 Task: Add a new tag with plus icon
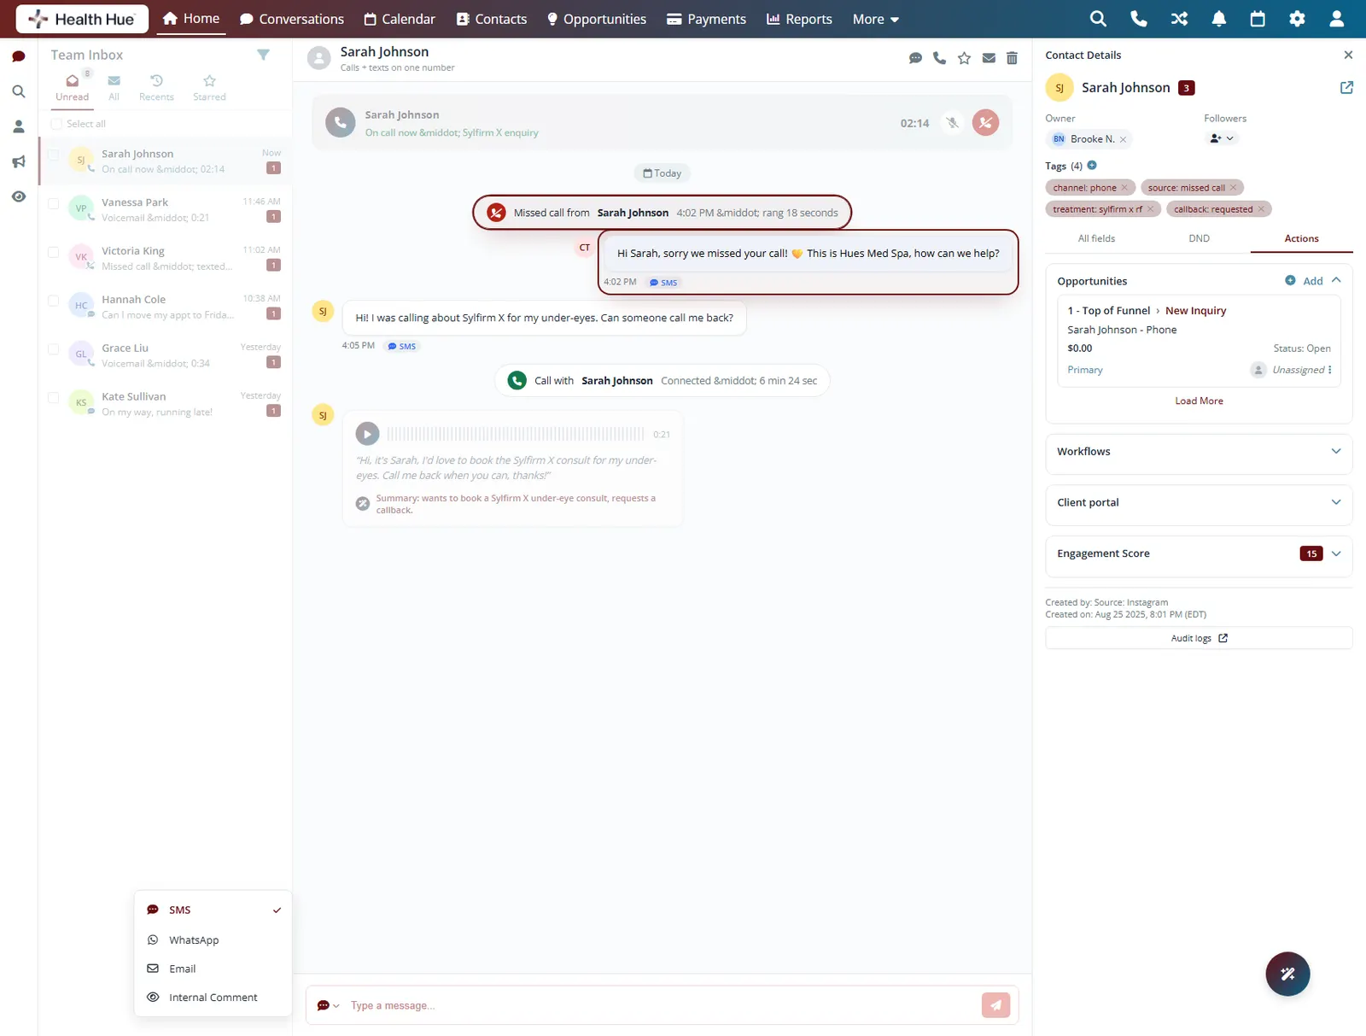pyautogui.click(x=1092, y=166)
